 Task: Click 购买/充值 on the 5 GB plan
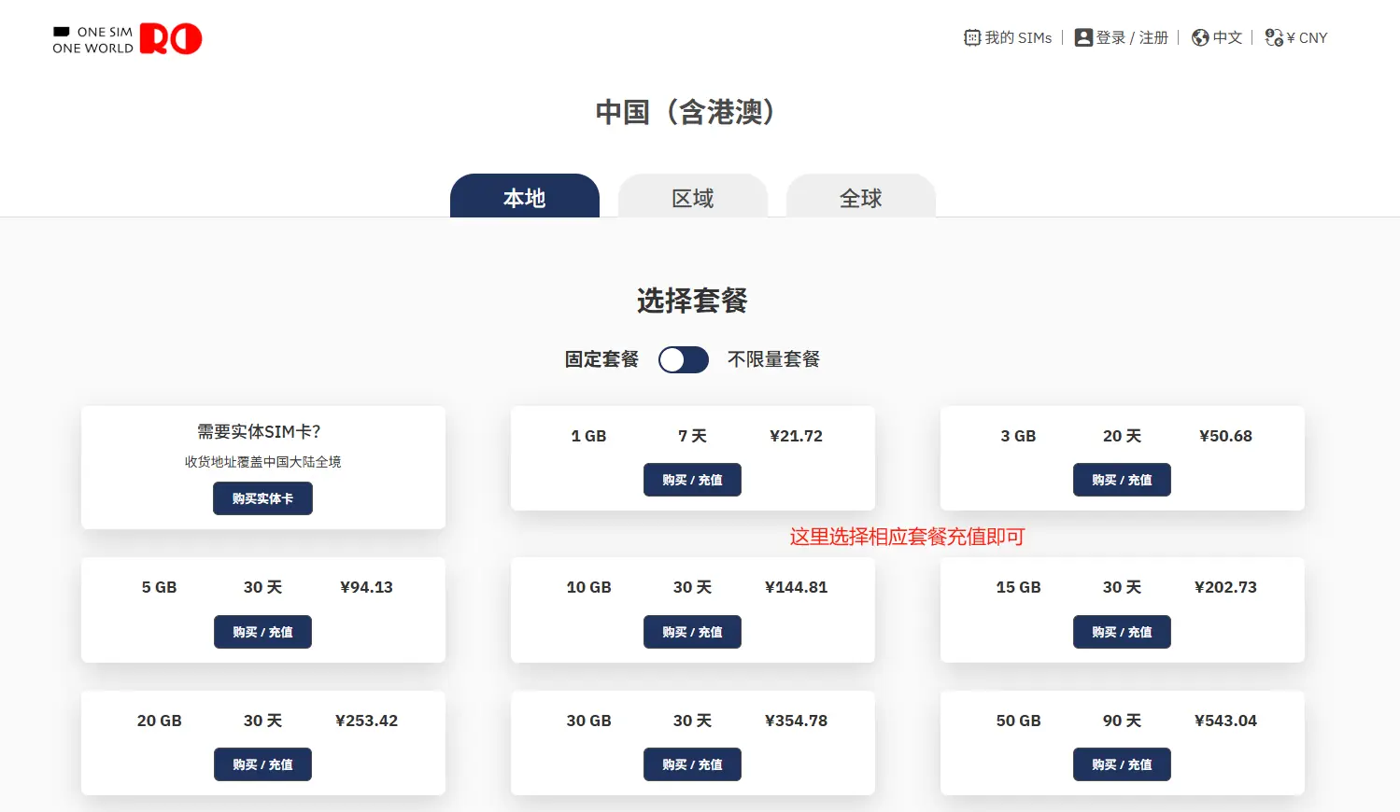click(x=262, y=632)
